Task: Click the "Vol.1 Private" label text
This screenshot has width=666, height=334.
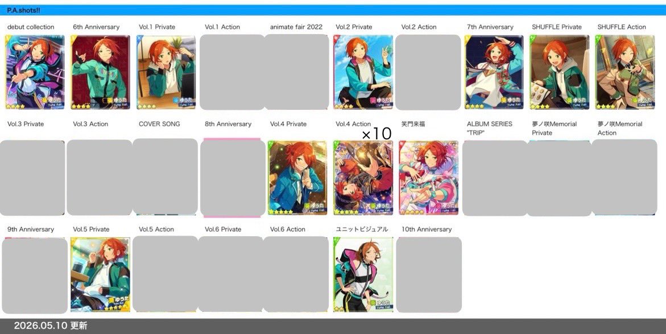Action: (157, 27)
